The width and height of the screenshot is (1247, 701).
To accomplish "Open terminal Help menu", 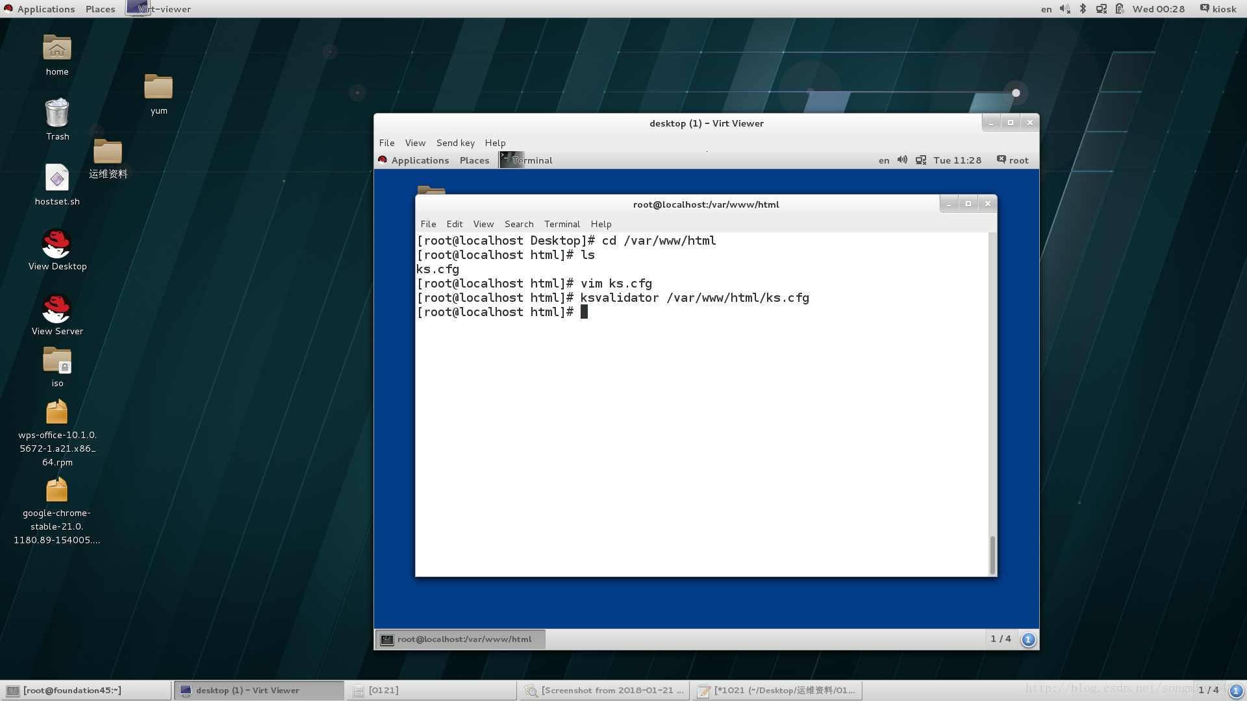I will [601, 224].
